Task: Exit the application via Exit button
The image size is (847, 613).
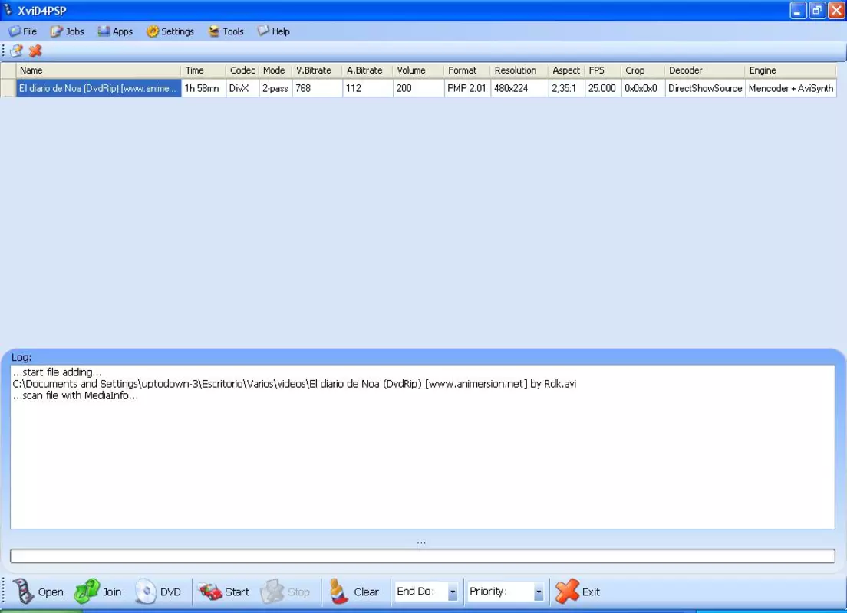Action: coord(578,592)
